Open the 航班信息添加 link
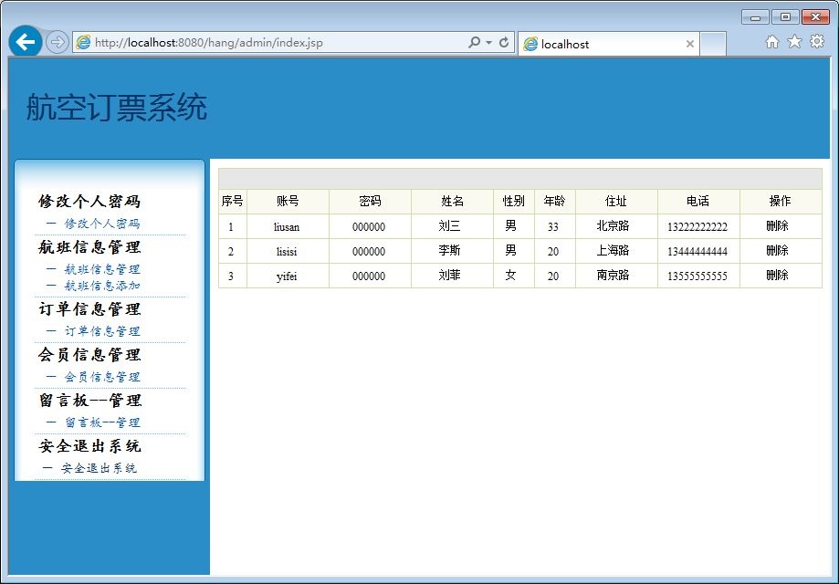The width and height of the screenshot is (839, 584). (x=102, y=286)
